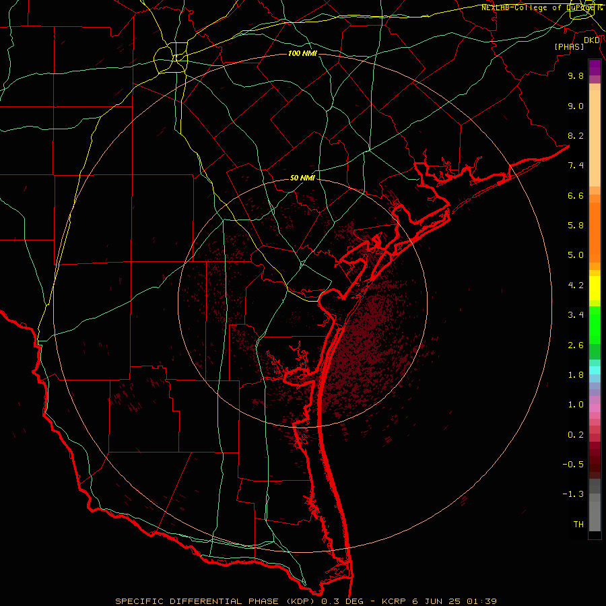Click "SPECIFIC DIFFERENTIAL PHASE" in the bottom caption
Screen dimensions: 606x606
click(x=197, y=601)
